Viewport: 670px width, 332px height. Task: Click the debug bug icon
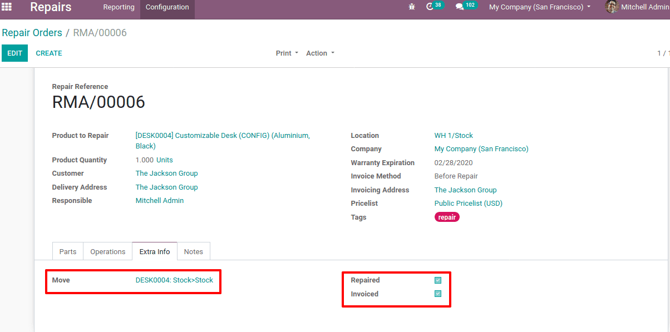412,7
